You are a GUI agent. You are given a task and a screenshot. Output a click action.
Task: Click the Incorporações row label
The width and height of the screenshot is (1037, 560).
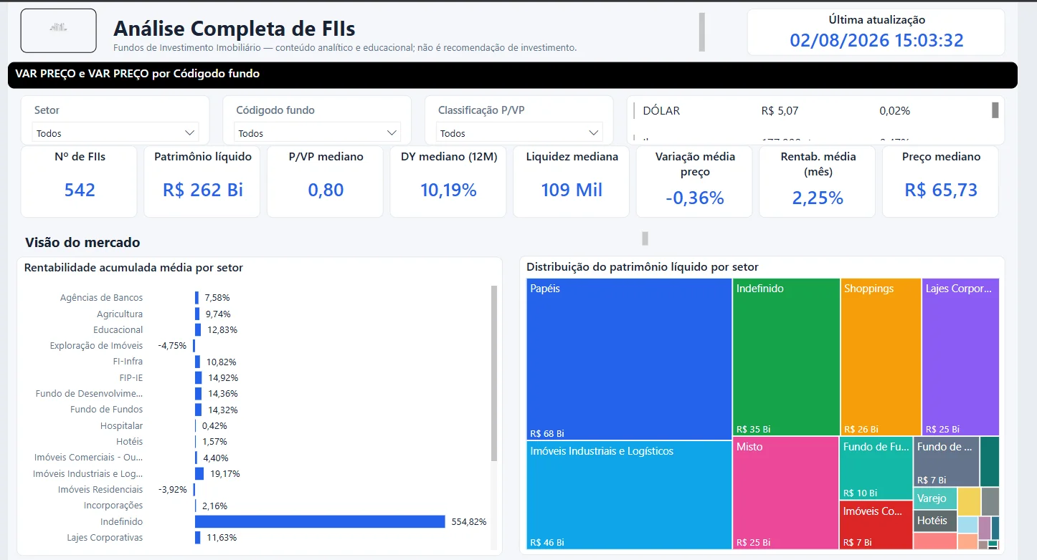point(113,506)
